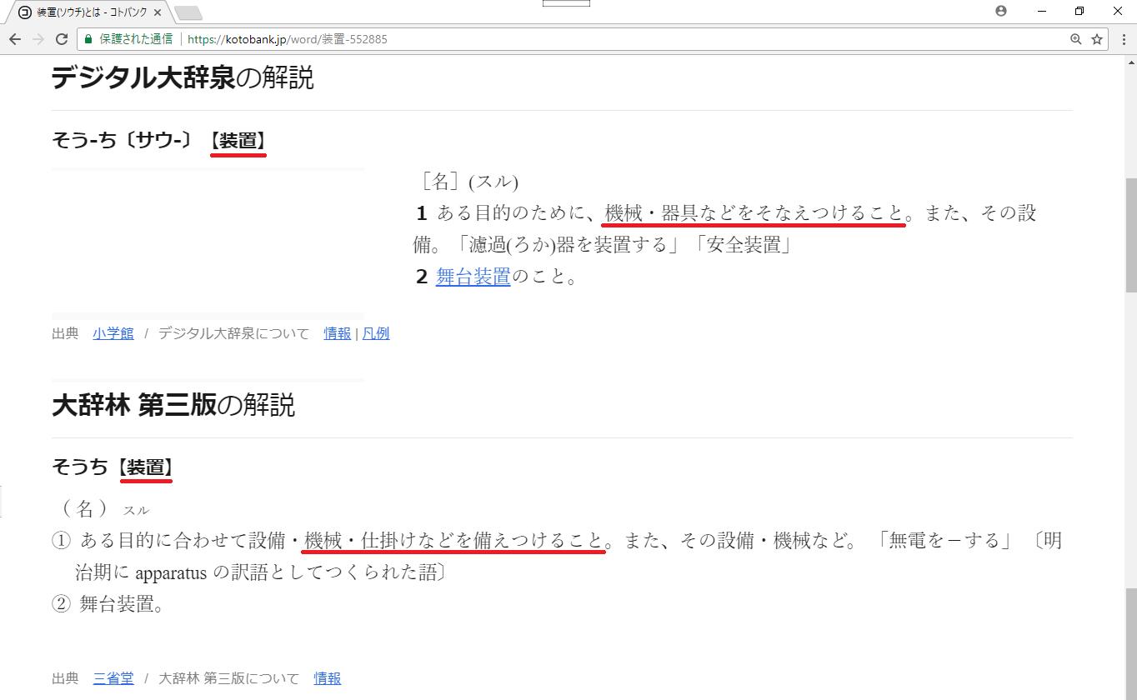Open the 小学館 source link
Screen dimensions: 1137x700
pyautogui.click(x=113, y=333)
